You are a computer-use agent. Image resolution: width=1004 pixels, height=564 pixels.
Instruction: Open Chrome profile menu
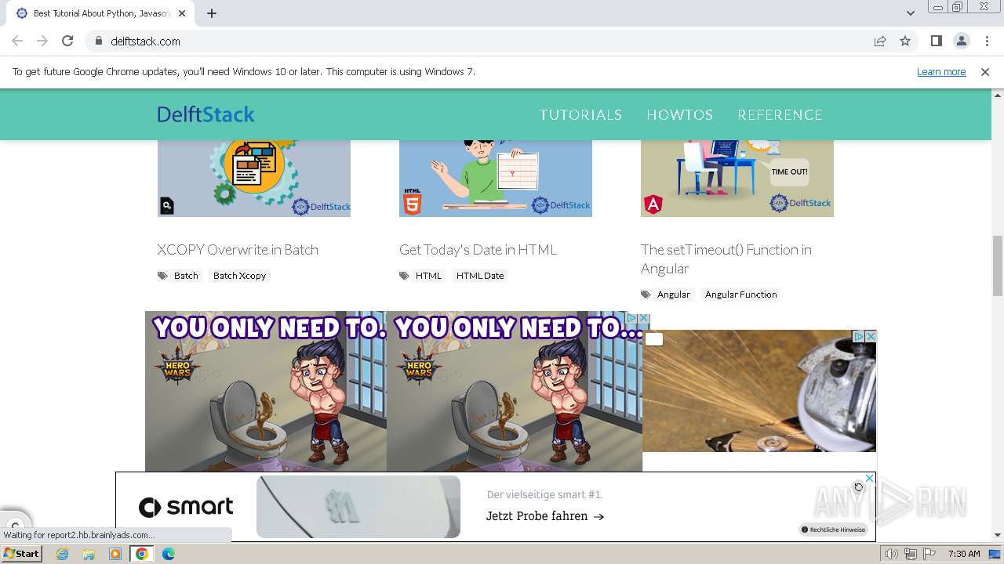pos(962,41)
